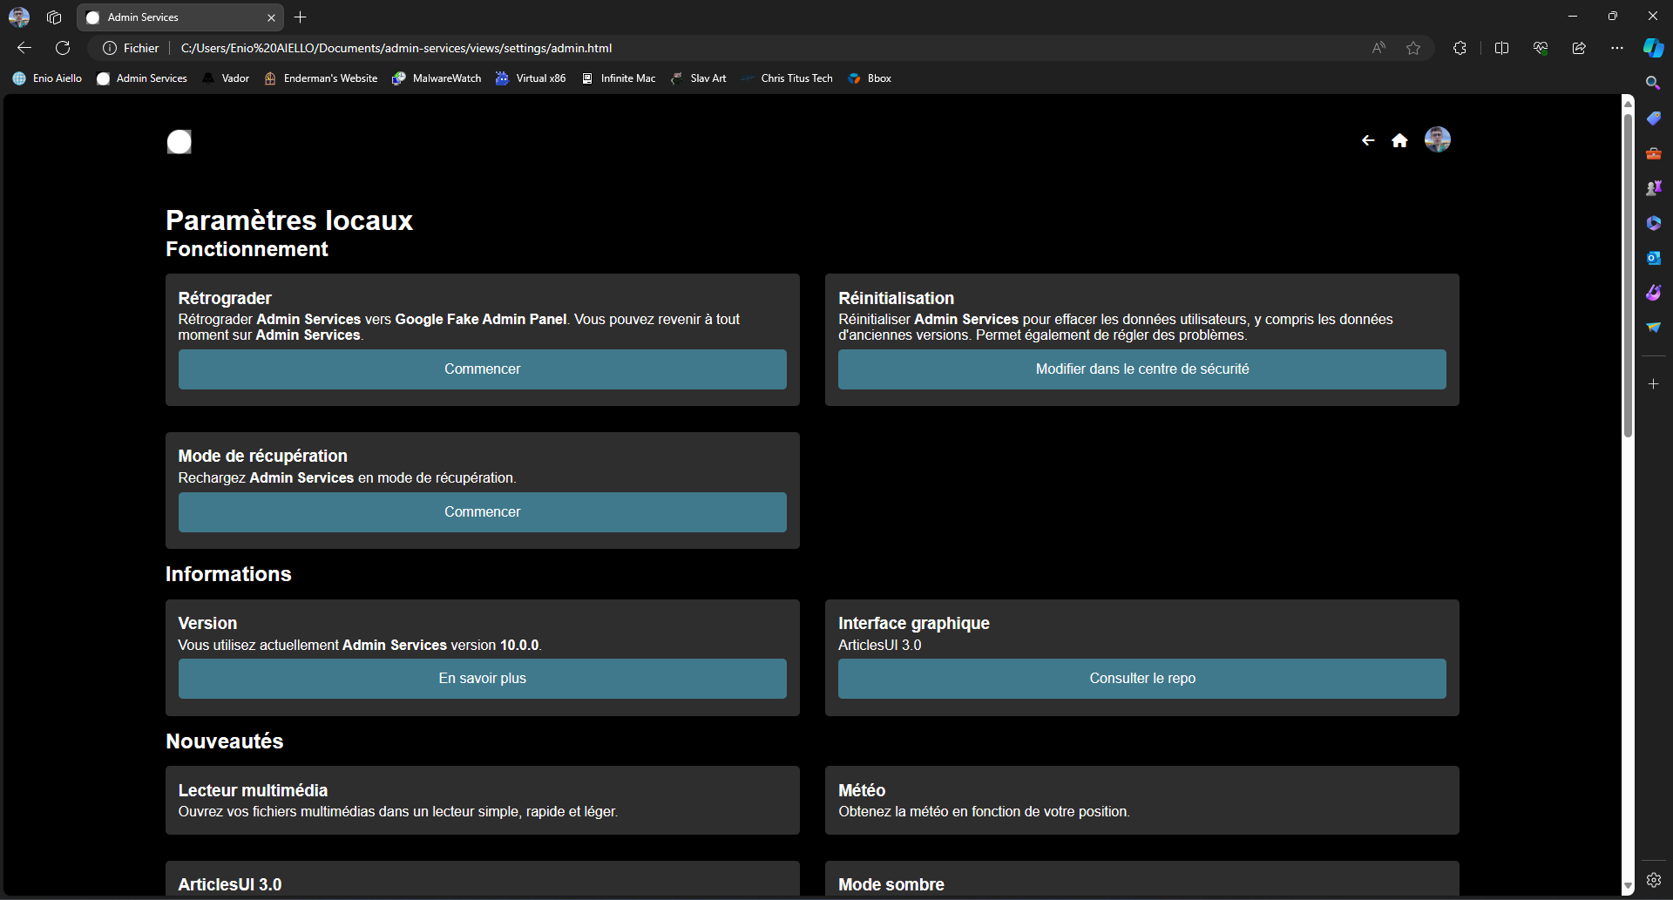
Task: Click Modifier dans le centre de sécurité
Action: 1142,369
